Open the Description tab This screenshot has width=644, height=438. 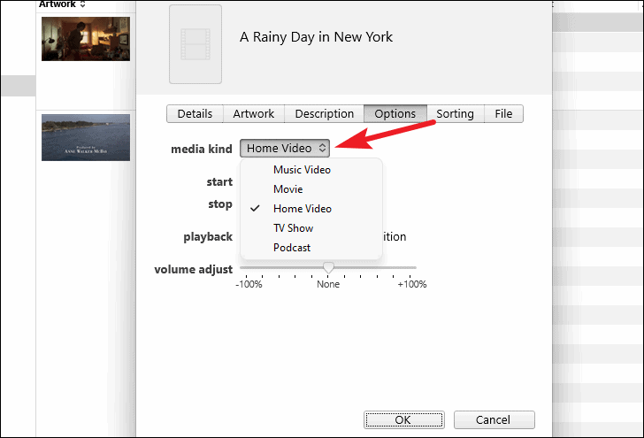pos(324,114)
